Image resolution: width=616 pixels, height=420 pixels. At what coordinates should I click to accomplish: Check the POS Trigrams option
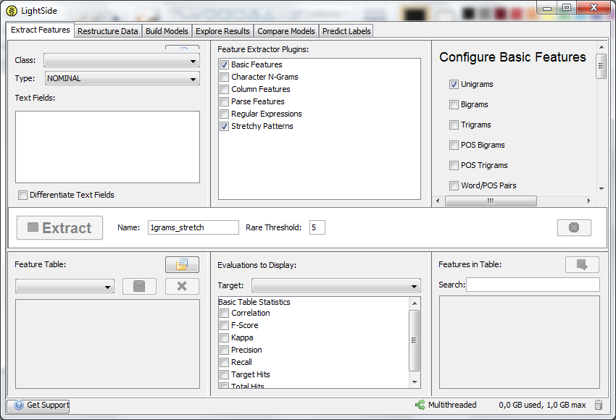[x=454, y=165]
